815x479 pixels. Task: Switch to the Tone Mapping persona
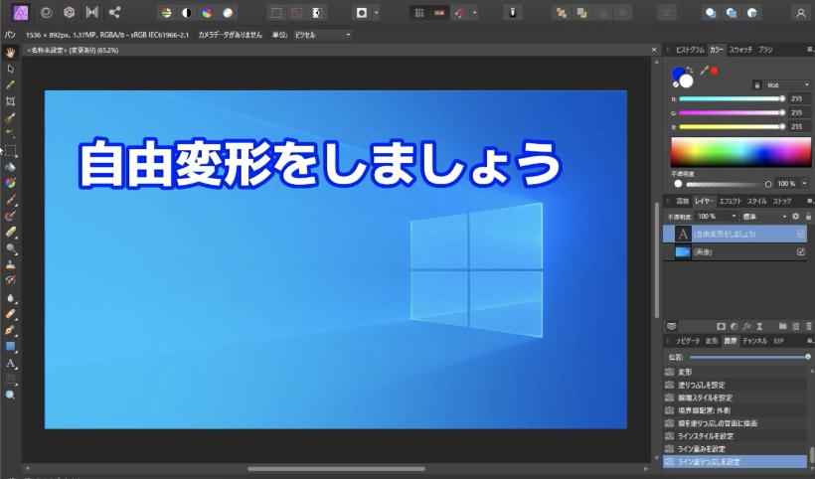pos(92,13)
